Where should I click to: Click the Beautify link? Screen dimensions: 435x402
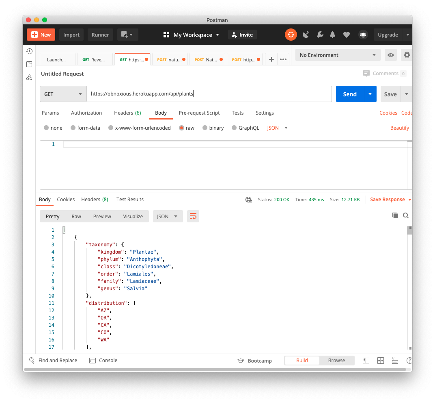pyautogui.click(x=399, y=128)
